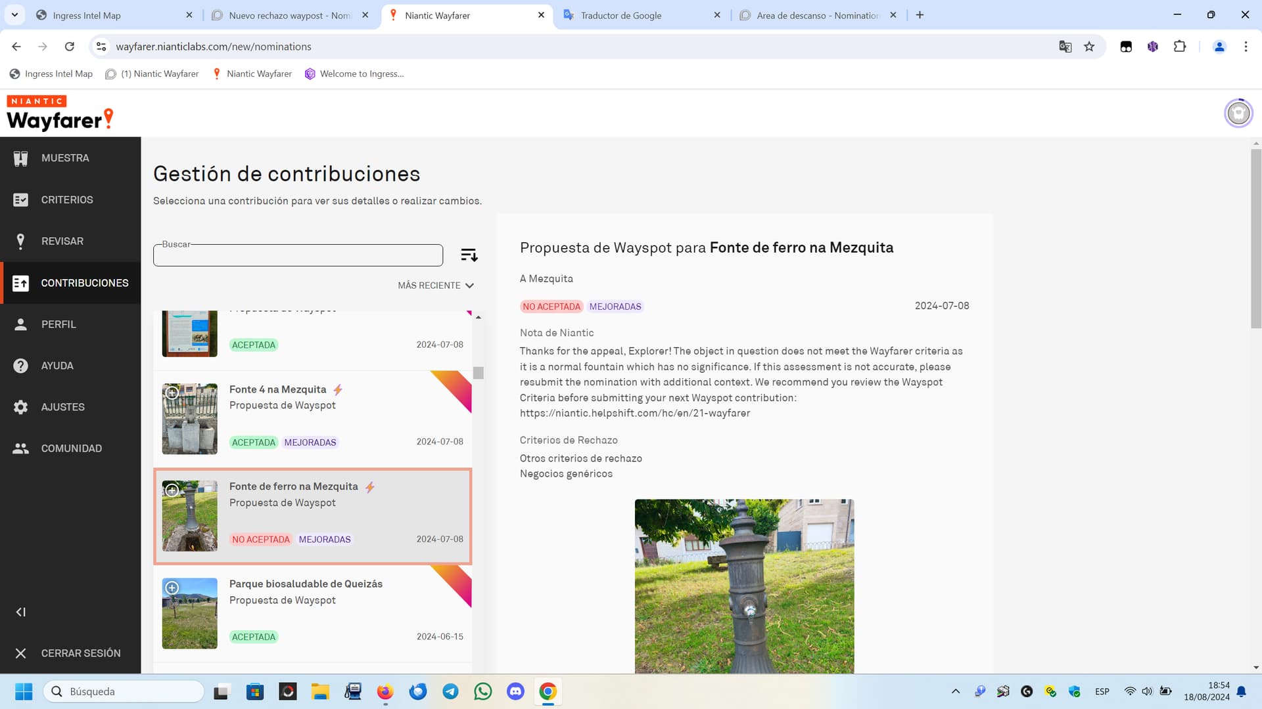The width and height of the screenshot is (1262, 709).
Task: Click the Muestra binoculars sidebar icon
Action: (20, 158)
